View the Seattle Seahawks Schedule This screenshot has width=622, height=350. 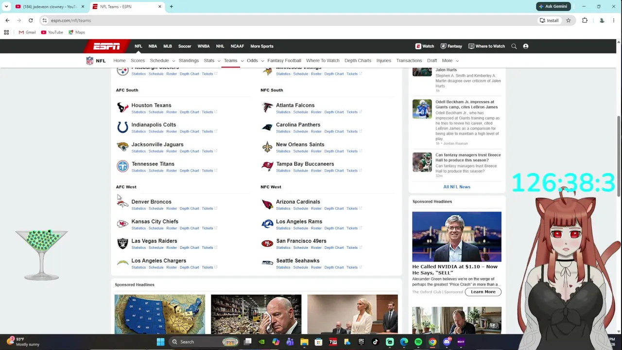pos(300,267)
